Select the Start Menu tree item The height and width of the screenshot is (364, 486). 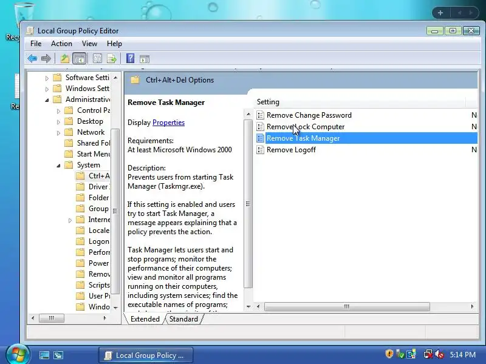(x=94, y=154)
